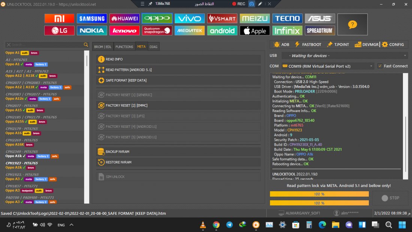Open Telegram from the taskbar
412x232 pixels.
[x=229, y=225]
